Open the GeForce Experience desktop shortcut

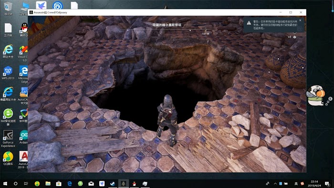8,138
